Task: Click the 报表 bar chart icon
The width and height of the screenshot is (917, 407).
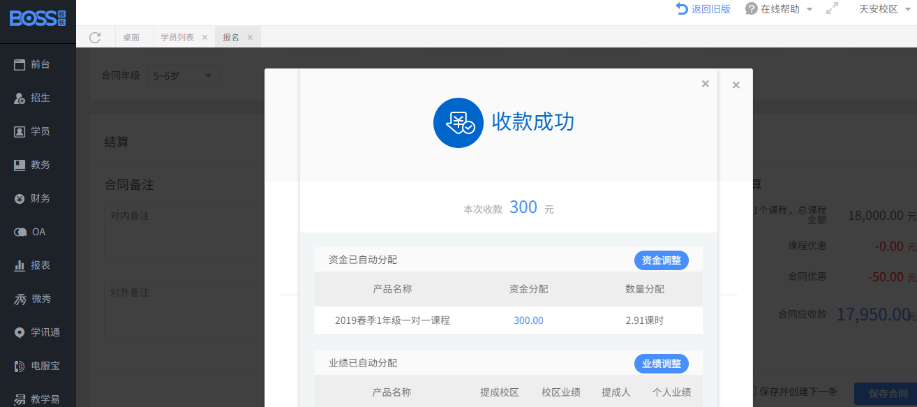Action: (x=20, y=265)
